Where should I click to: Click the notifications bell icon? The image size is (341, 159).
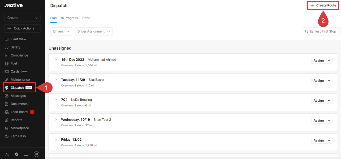click(x=26, y=154)
